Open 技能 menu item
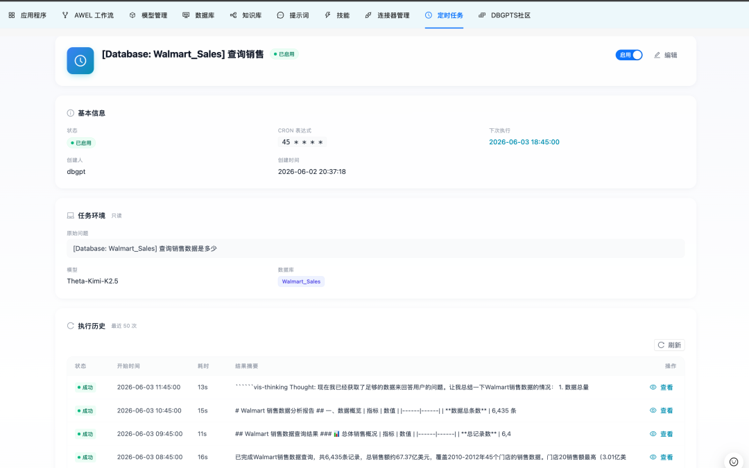The image size is (749, 468). [x=337, y=15]
